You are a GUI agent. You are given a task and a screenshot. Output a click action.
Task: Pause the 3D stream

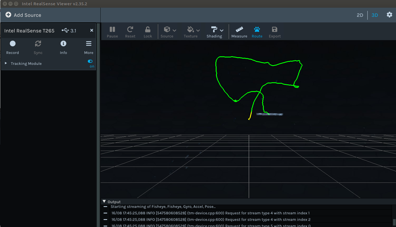pos(112,32)
